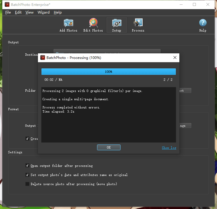Toggle Open output folder after processing
This screenshot has width=217, height=209.
pyautogui.click(x=27, y=166)
